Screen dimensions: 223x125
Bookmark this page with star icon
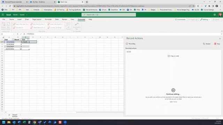(193, 6)
